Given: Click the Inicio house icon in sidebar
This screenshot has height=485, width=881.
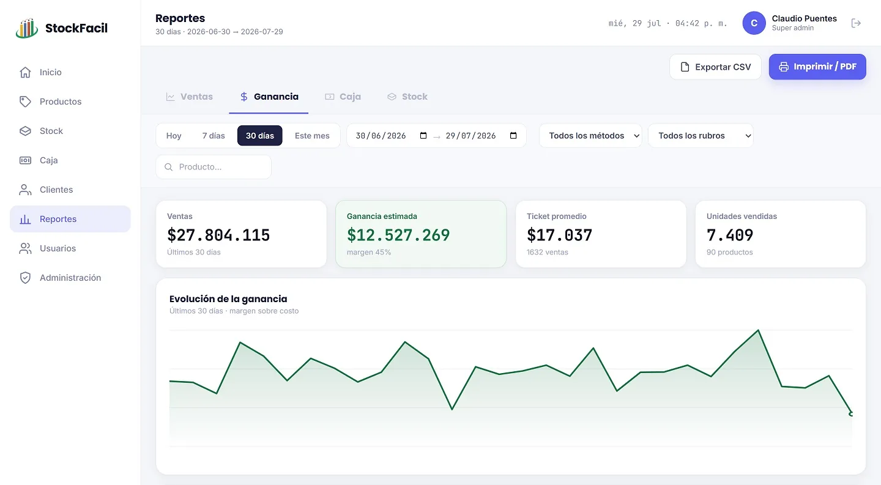Looking at the screenshot, I should point(25,72).
